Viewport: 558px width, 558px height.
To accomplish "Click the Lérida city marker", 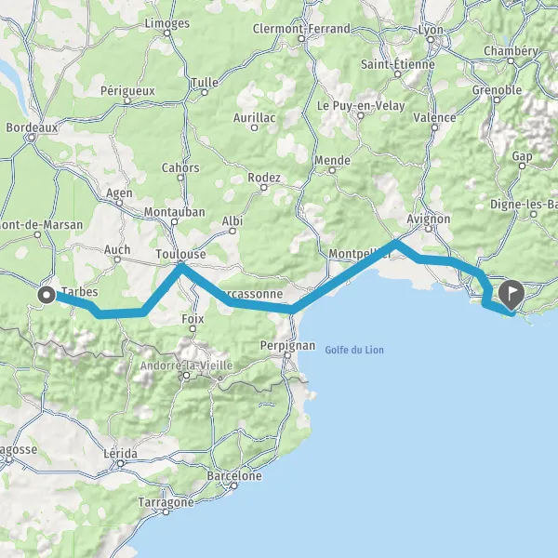I will click(x=121, y=463).
